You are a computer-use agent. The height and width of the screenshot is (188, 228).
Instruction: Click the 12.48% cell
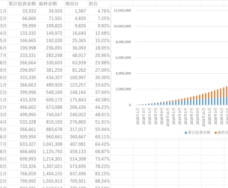(x=99, y=33)
